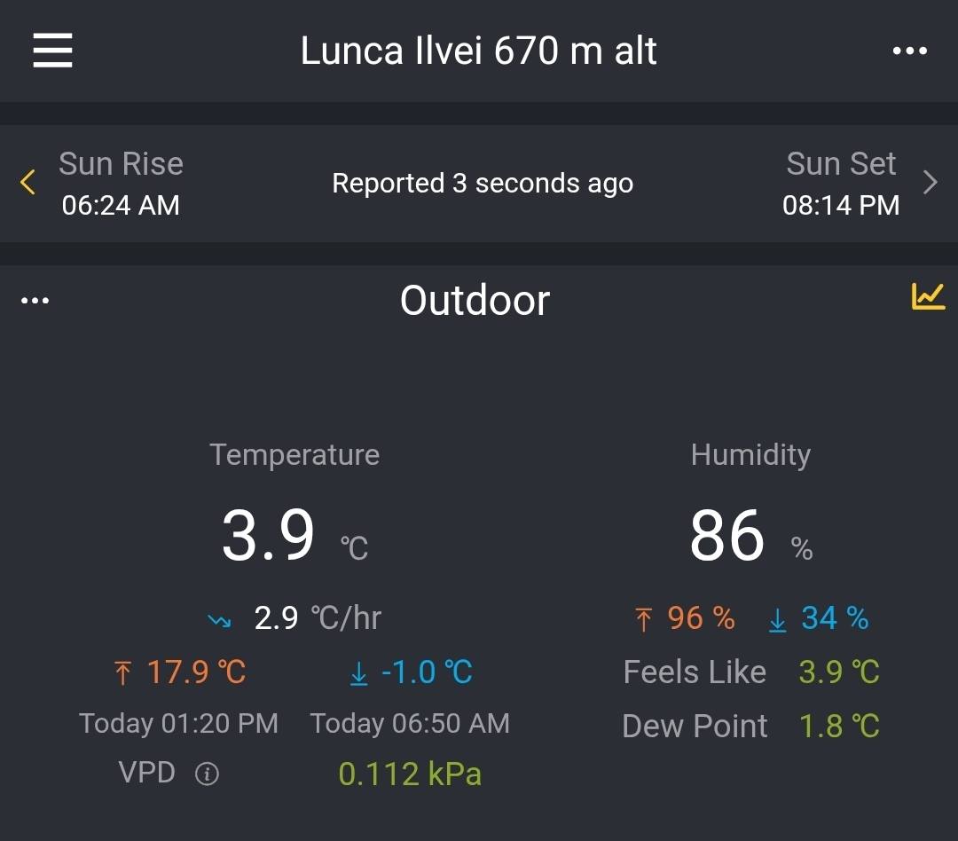Viewport: 958px width, 841px height.
Task: Tap the humidity maximum up-arrow icon
Action: click(644, 619)
